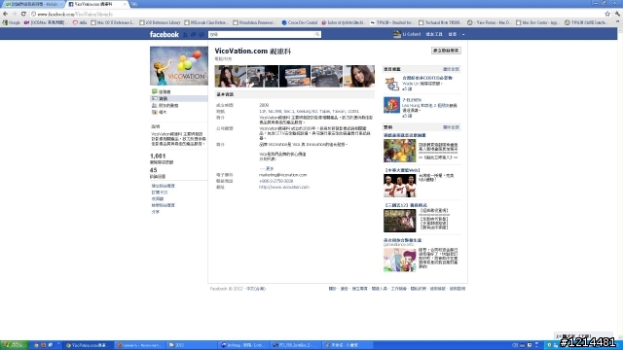Image resolution: width=623 pixels, height=350 pixels.
Task: Click the create page button top right
Action: coord(446,51)
